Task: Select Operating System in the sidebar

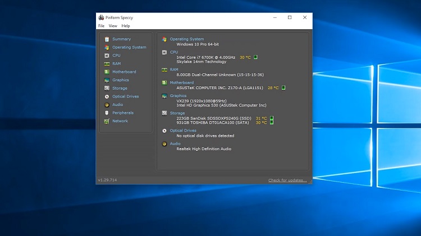Action: coord(129,47)
